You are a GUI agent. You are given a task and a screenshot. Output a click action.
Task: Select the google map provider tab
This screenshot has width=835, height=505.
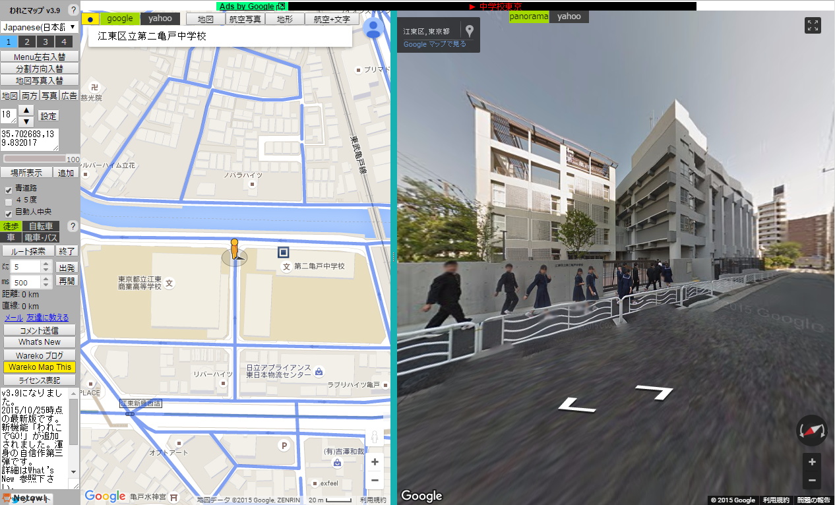coord(120,18)
